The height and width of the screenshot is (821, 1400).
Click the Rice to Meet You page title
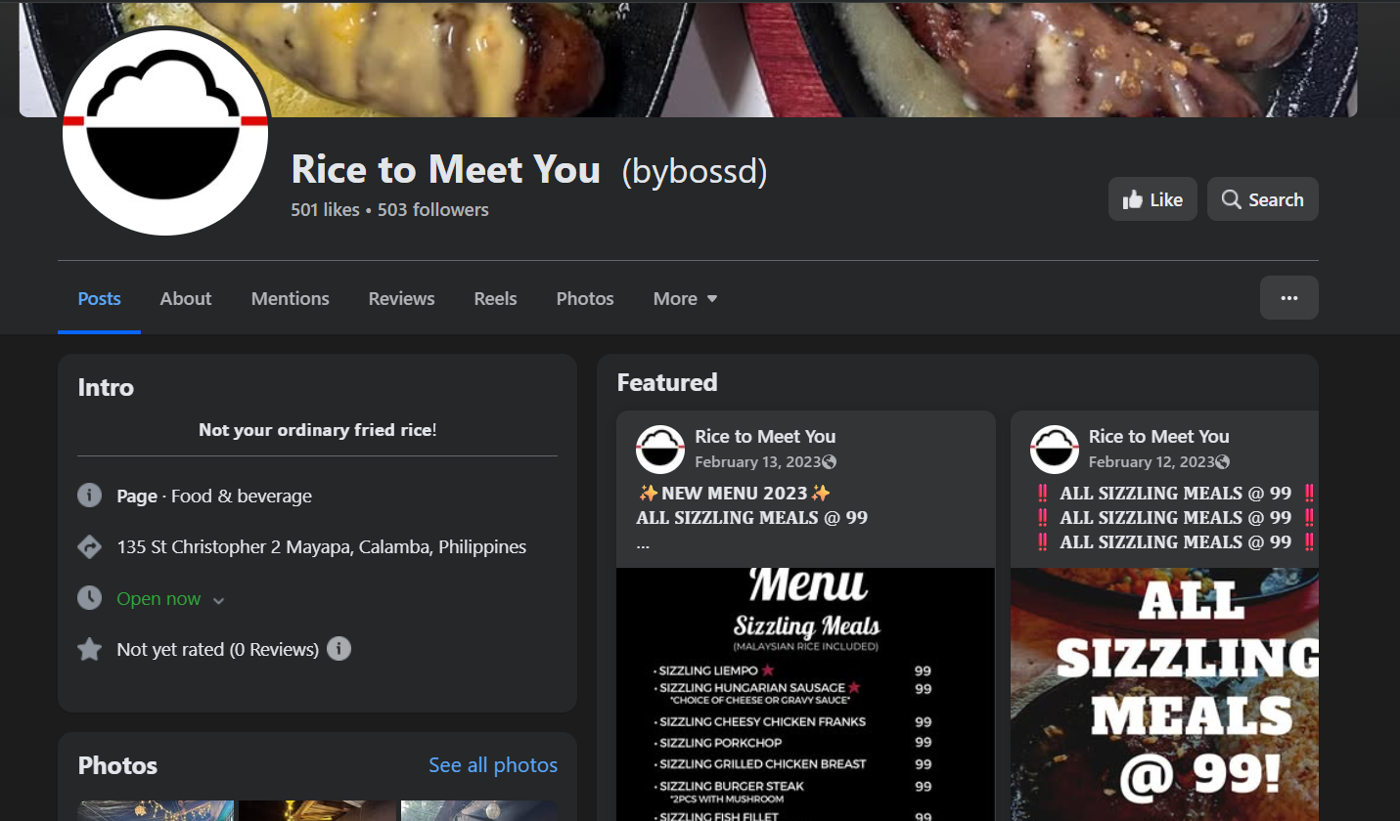446,170
